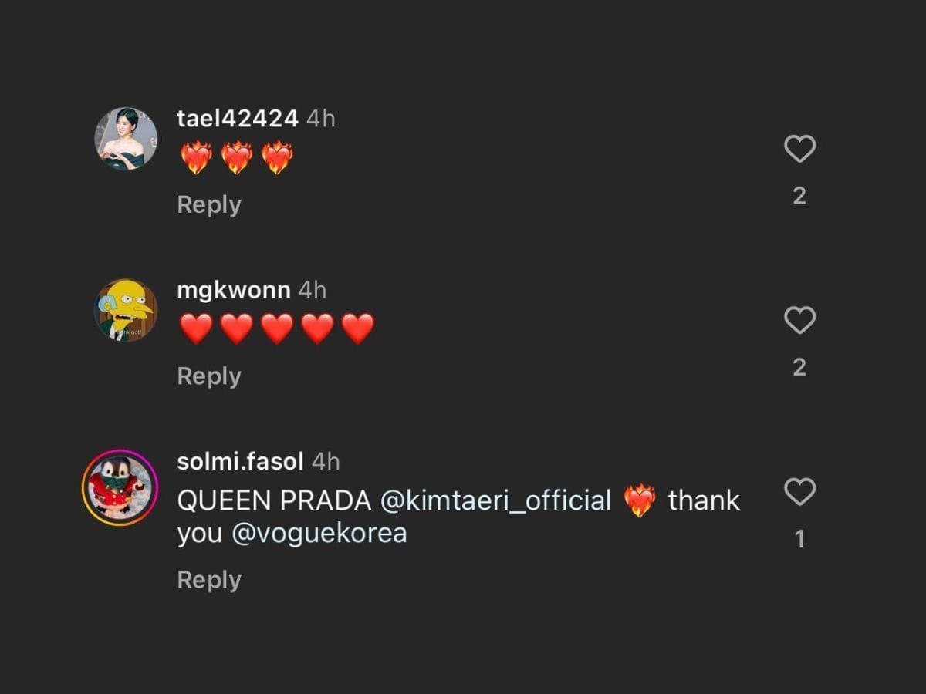Like mgkwonn's five red hearts comment

799,320
